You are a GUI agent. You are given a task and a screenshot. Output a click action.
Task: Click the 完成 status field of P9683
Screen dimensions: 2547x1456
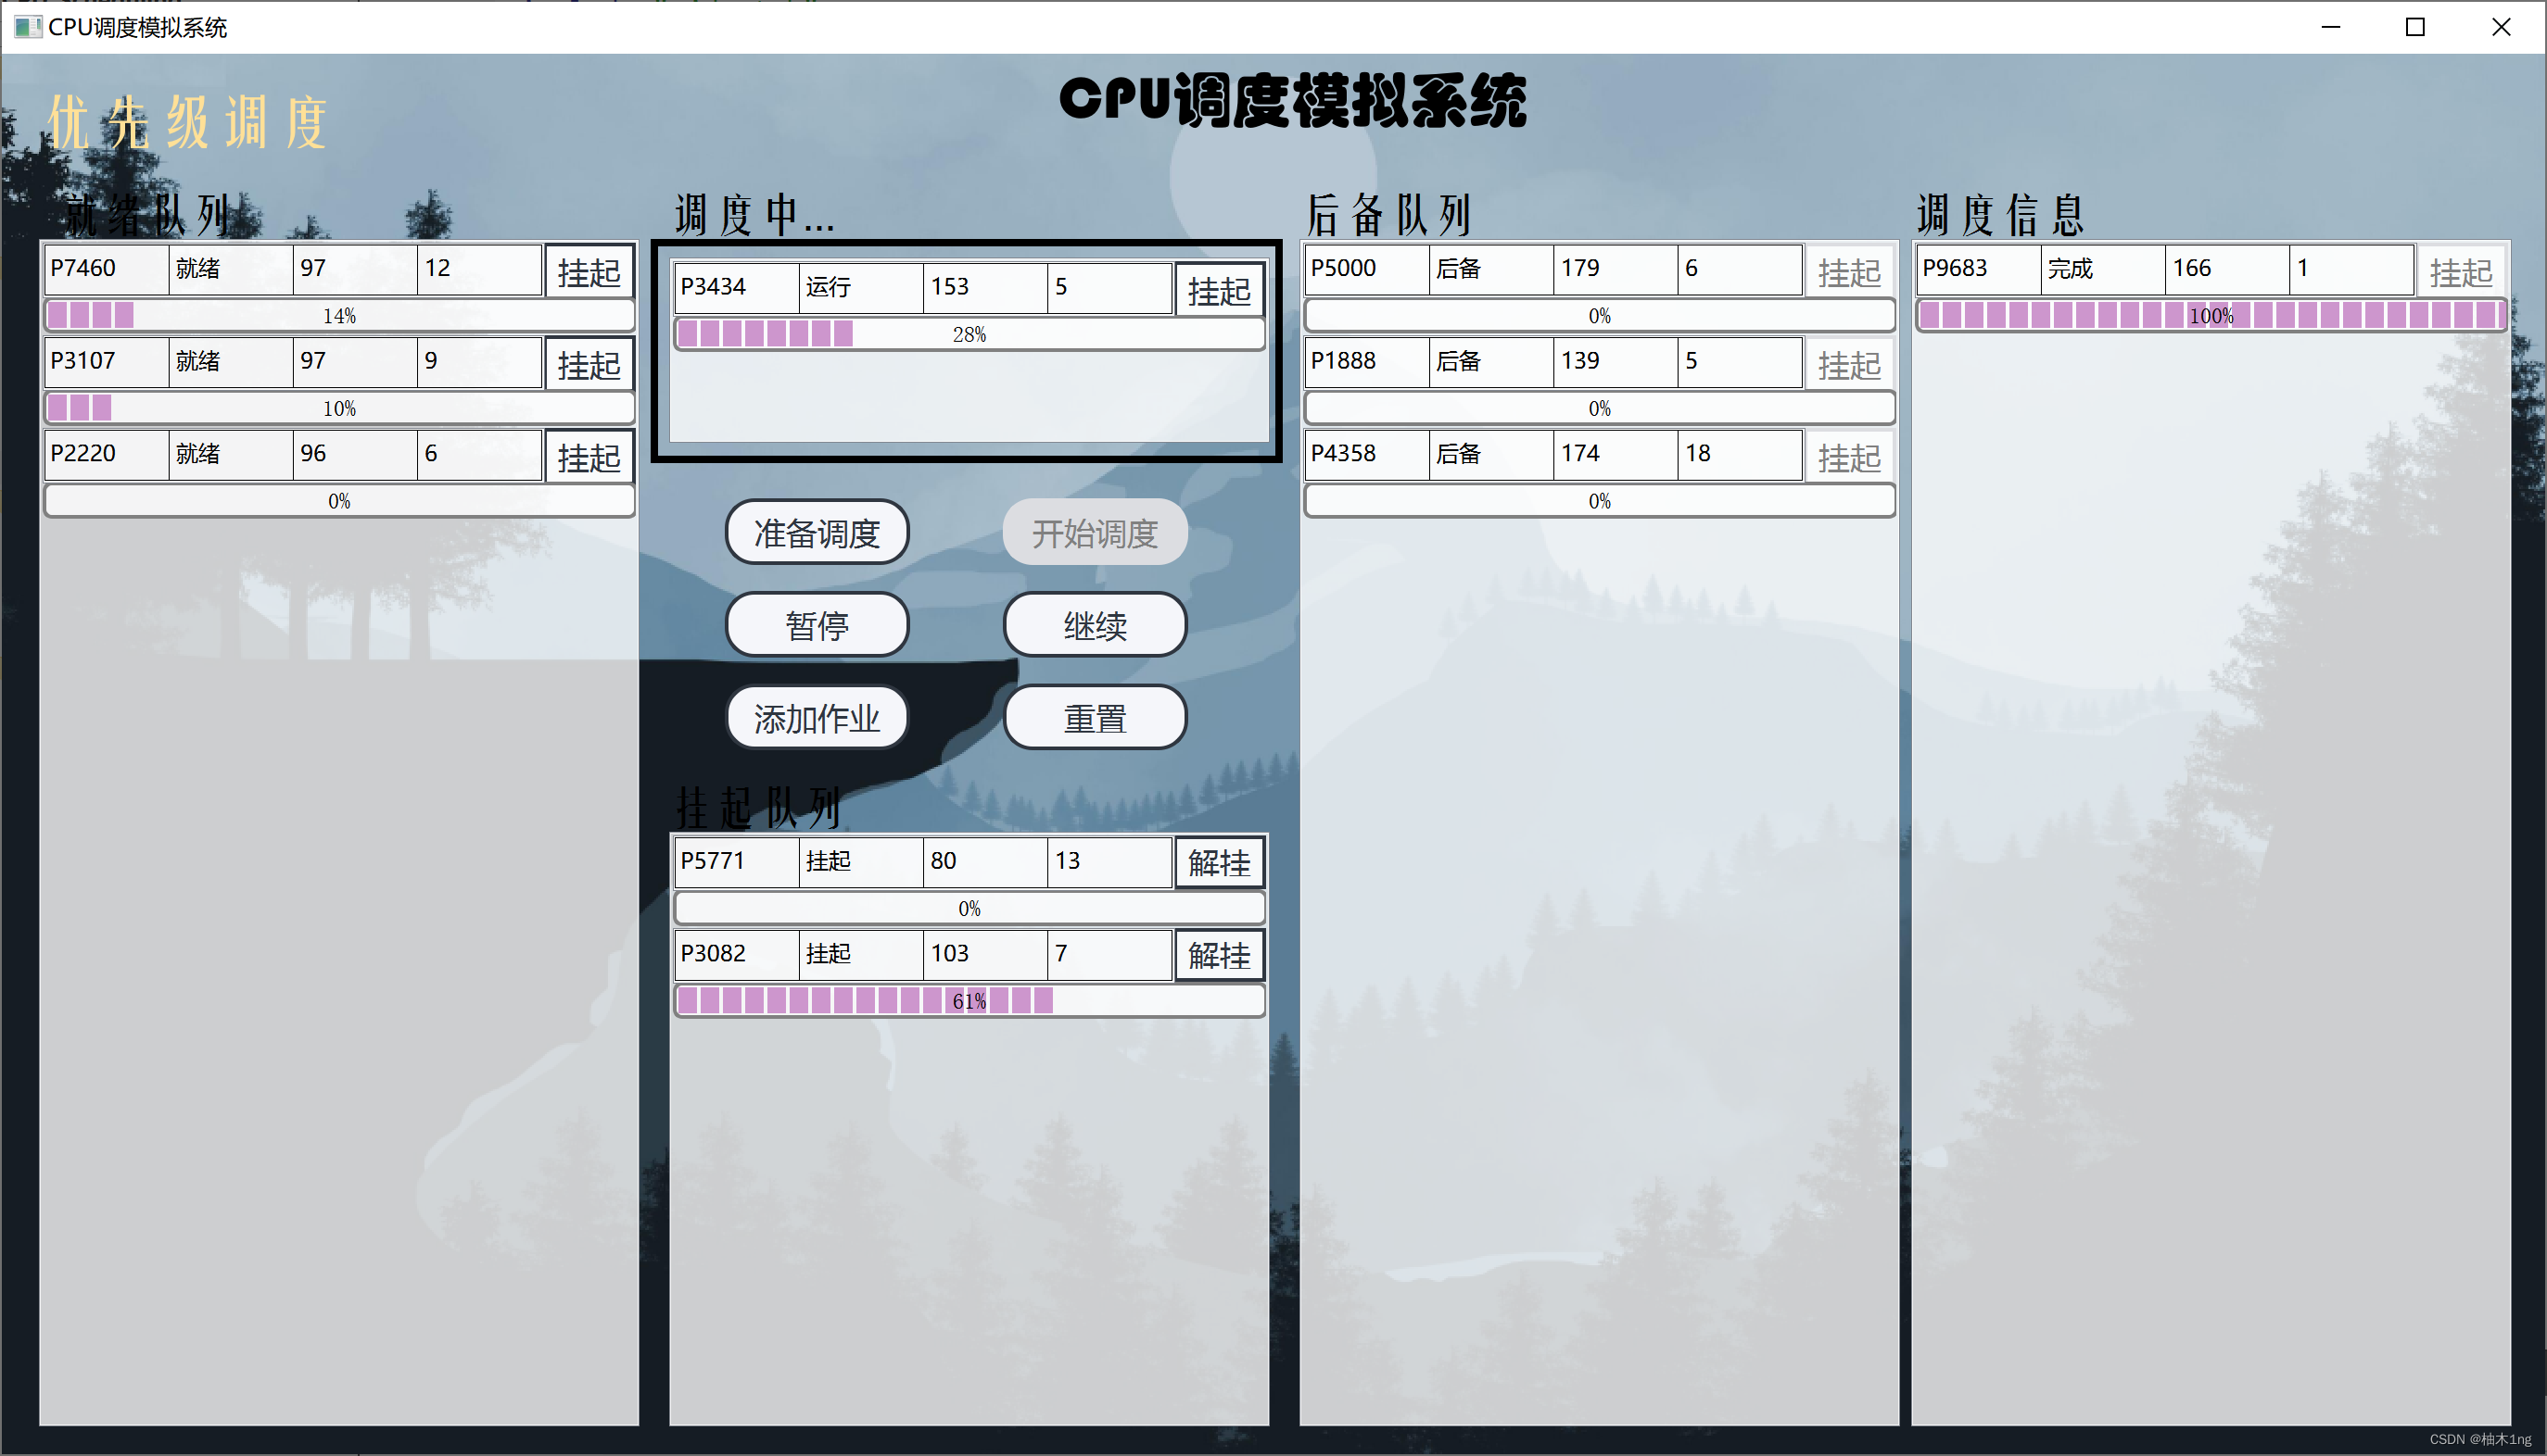pyautogui.click(x=2101, y=269)
